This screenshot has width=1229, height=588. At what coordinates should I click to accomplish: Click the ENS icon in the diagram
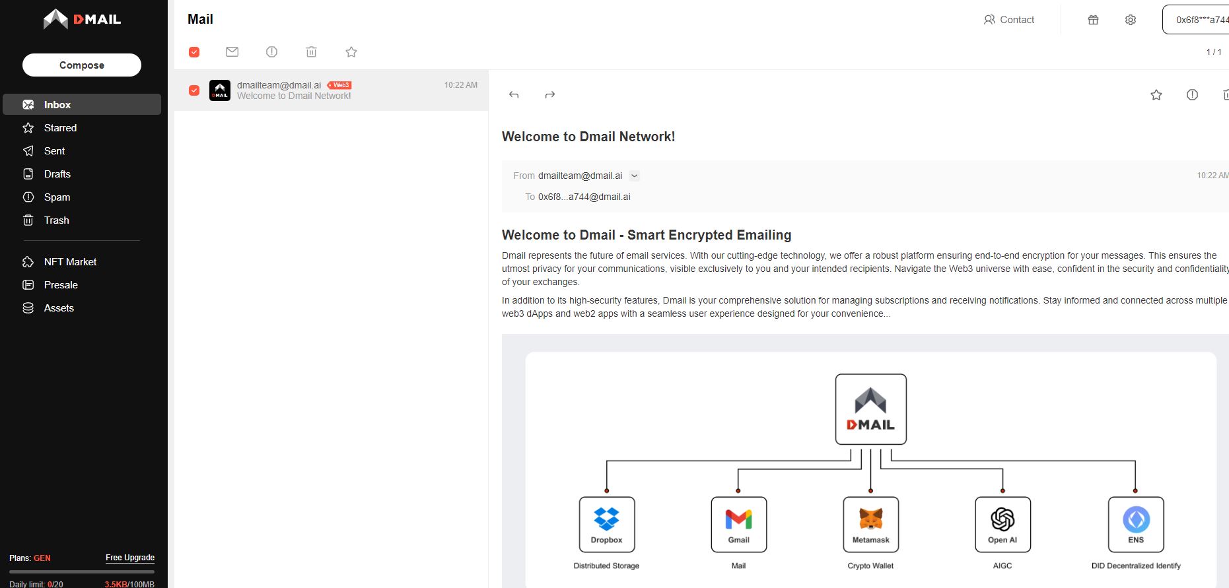coord(1136,525)
